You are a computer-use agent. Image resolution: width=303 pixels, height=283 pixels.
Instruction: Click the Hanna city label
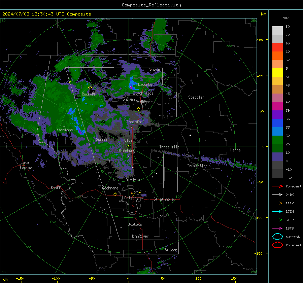tap(235, 150)
